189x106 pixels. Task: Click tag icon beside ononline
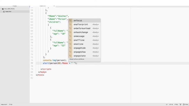[x=70, y=44]
